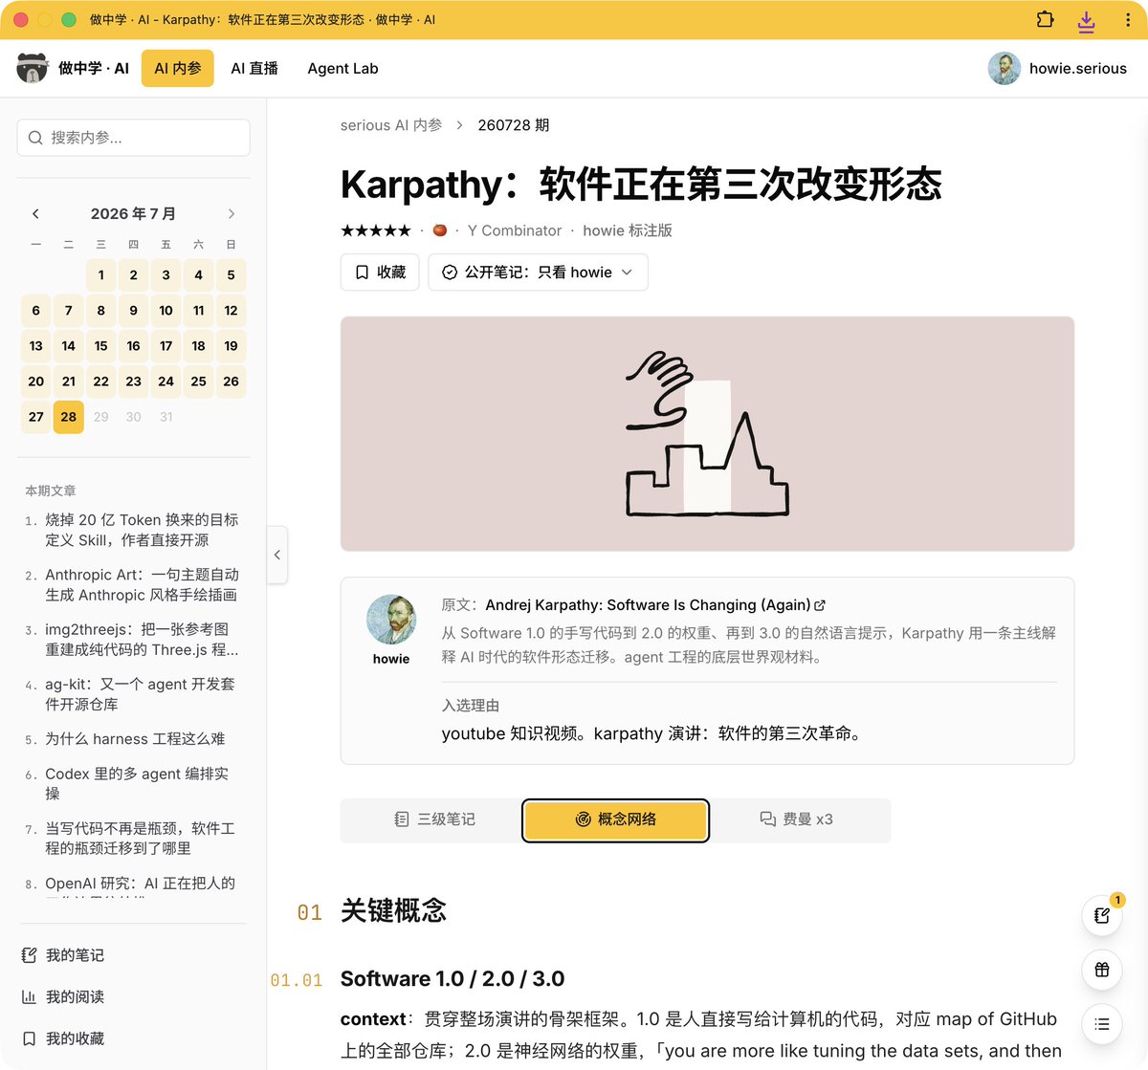The image size is (1148, 1070).
Task: Click the five-star rating
Action: pyautogui.click(x=376, y=230)
